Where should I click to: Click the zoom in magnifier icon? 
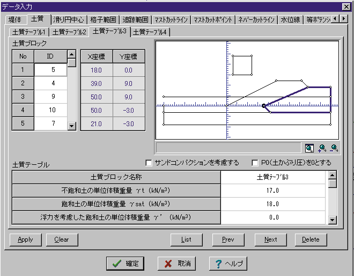tap(322, 148)
